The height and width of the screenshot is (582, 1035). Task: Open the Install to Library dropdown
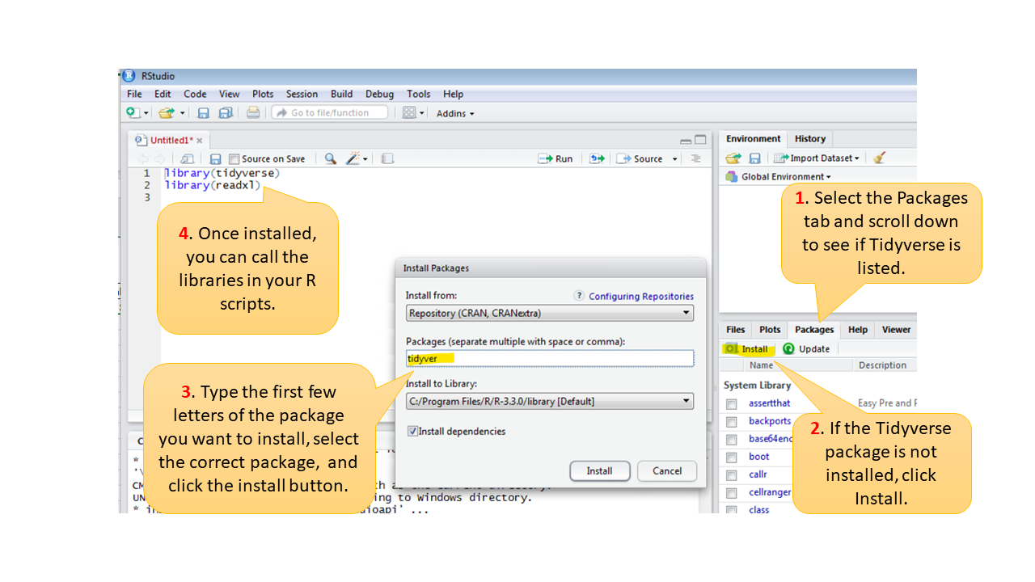point(550,401)
